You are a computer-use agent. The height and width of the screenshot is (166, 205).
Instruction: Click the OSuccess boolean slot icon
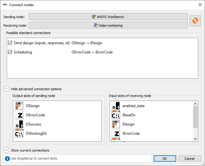click(19, 124)
